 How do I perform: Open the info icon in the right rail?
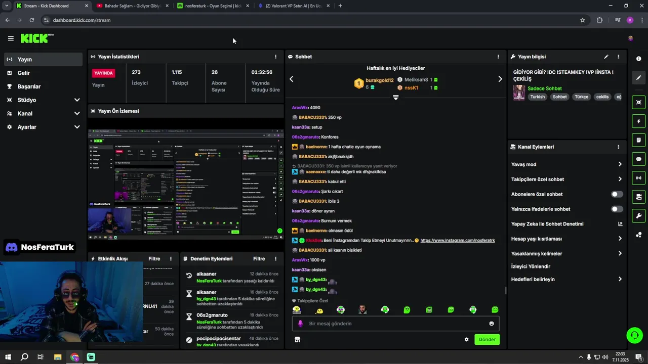click(x=639, y=59)
